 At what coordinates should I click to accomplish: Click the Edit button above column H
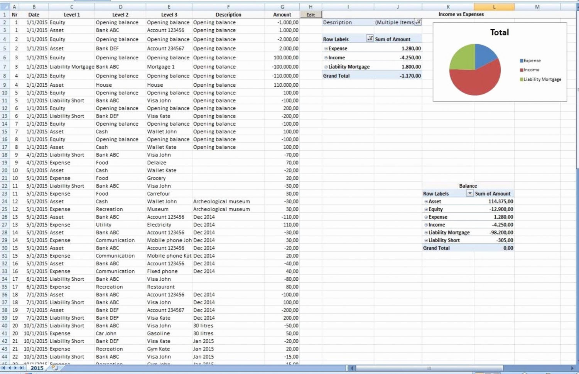tap(311, 14)
